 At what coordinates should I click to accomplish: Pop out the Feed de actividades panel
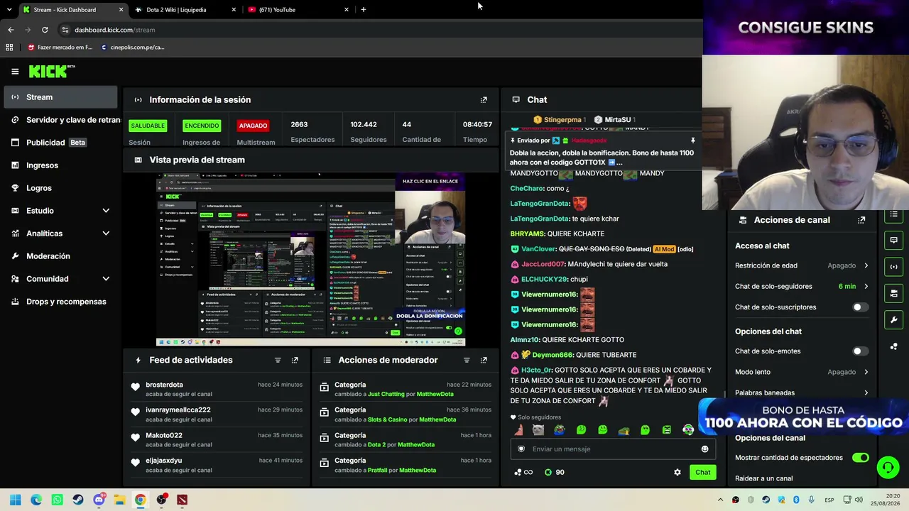[295, 360]
